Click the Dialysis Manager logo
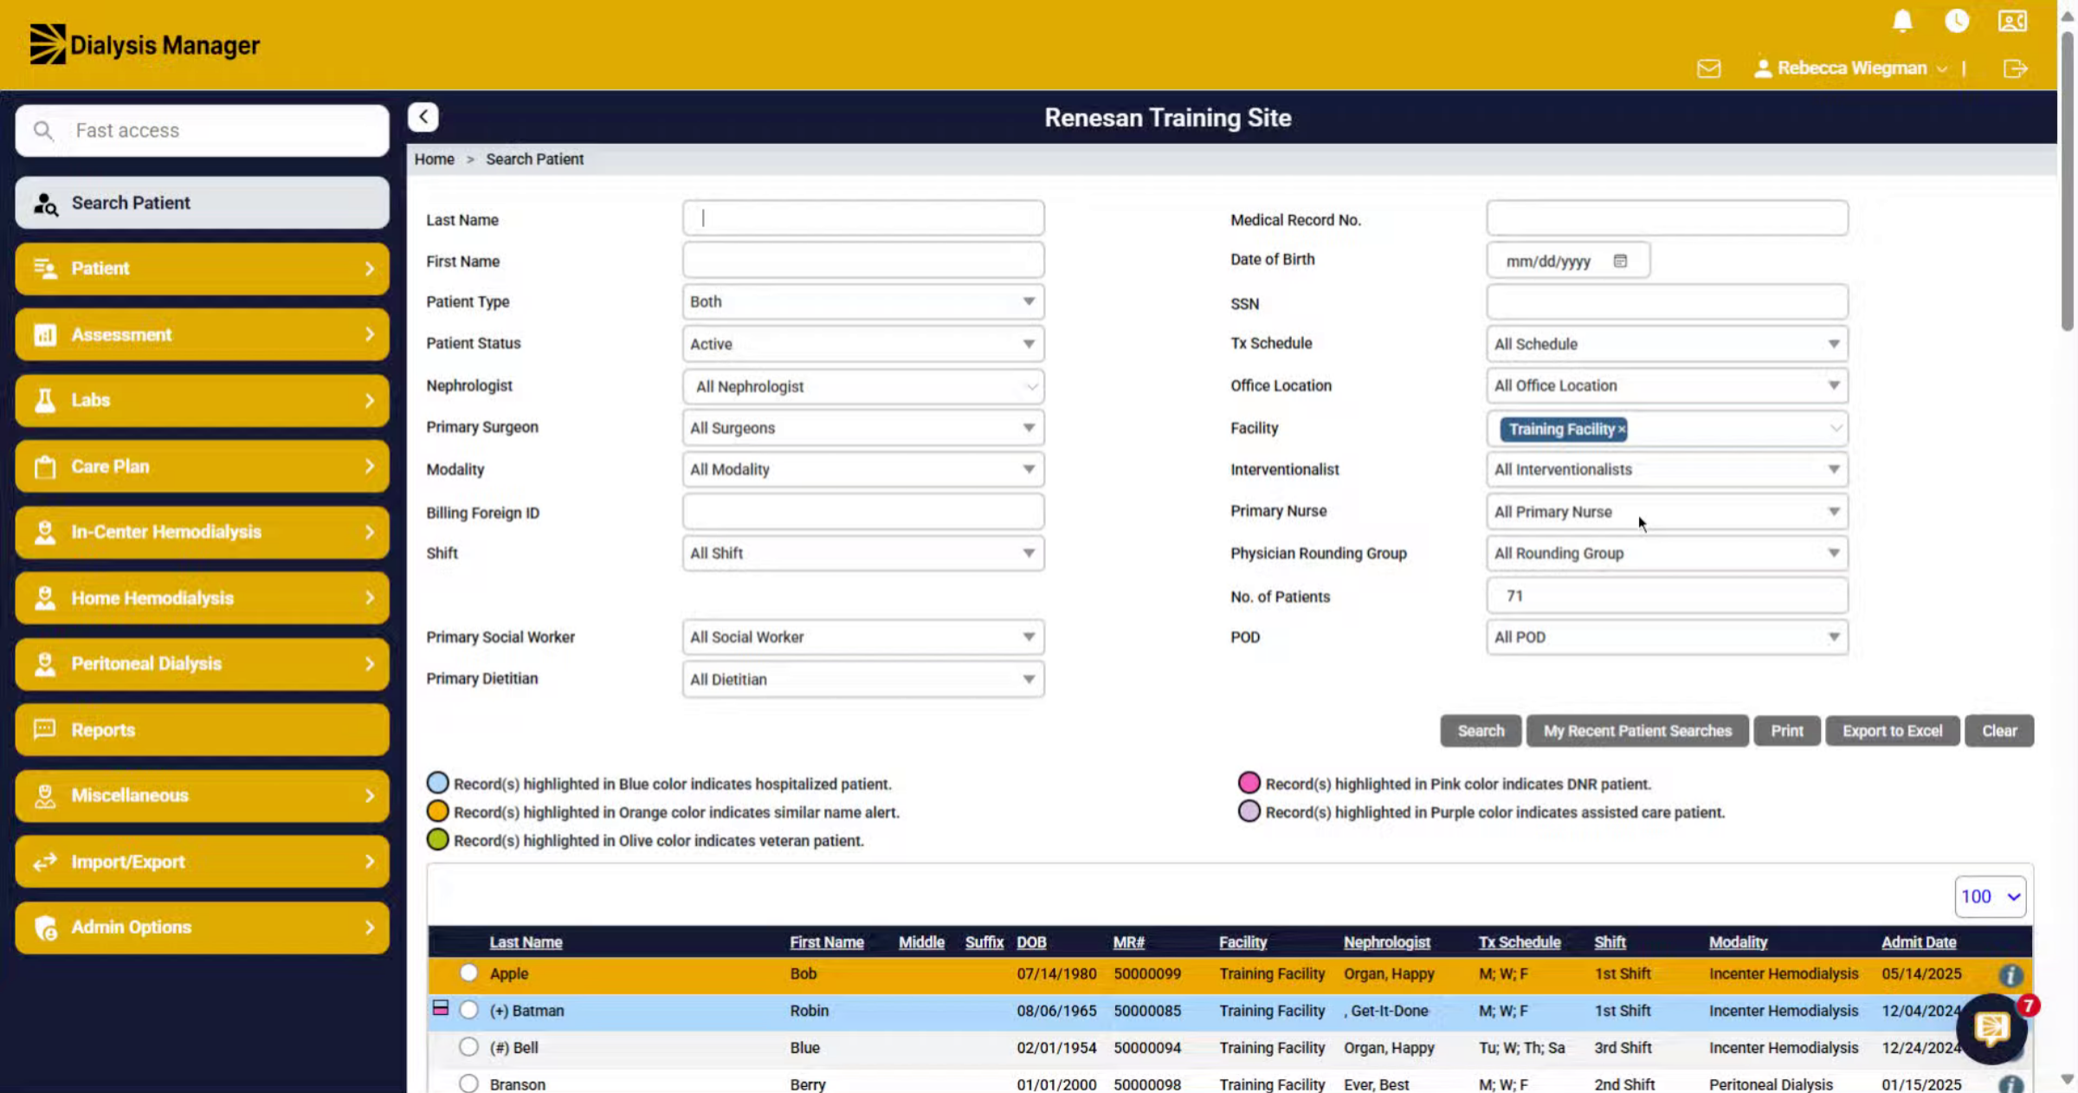This screenshot has height=1093, width=2078. (145, 44)
